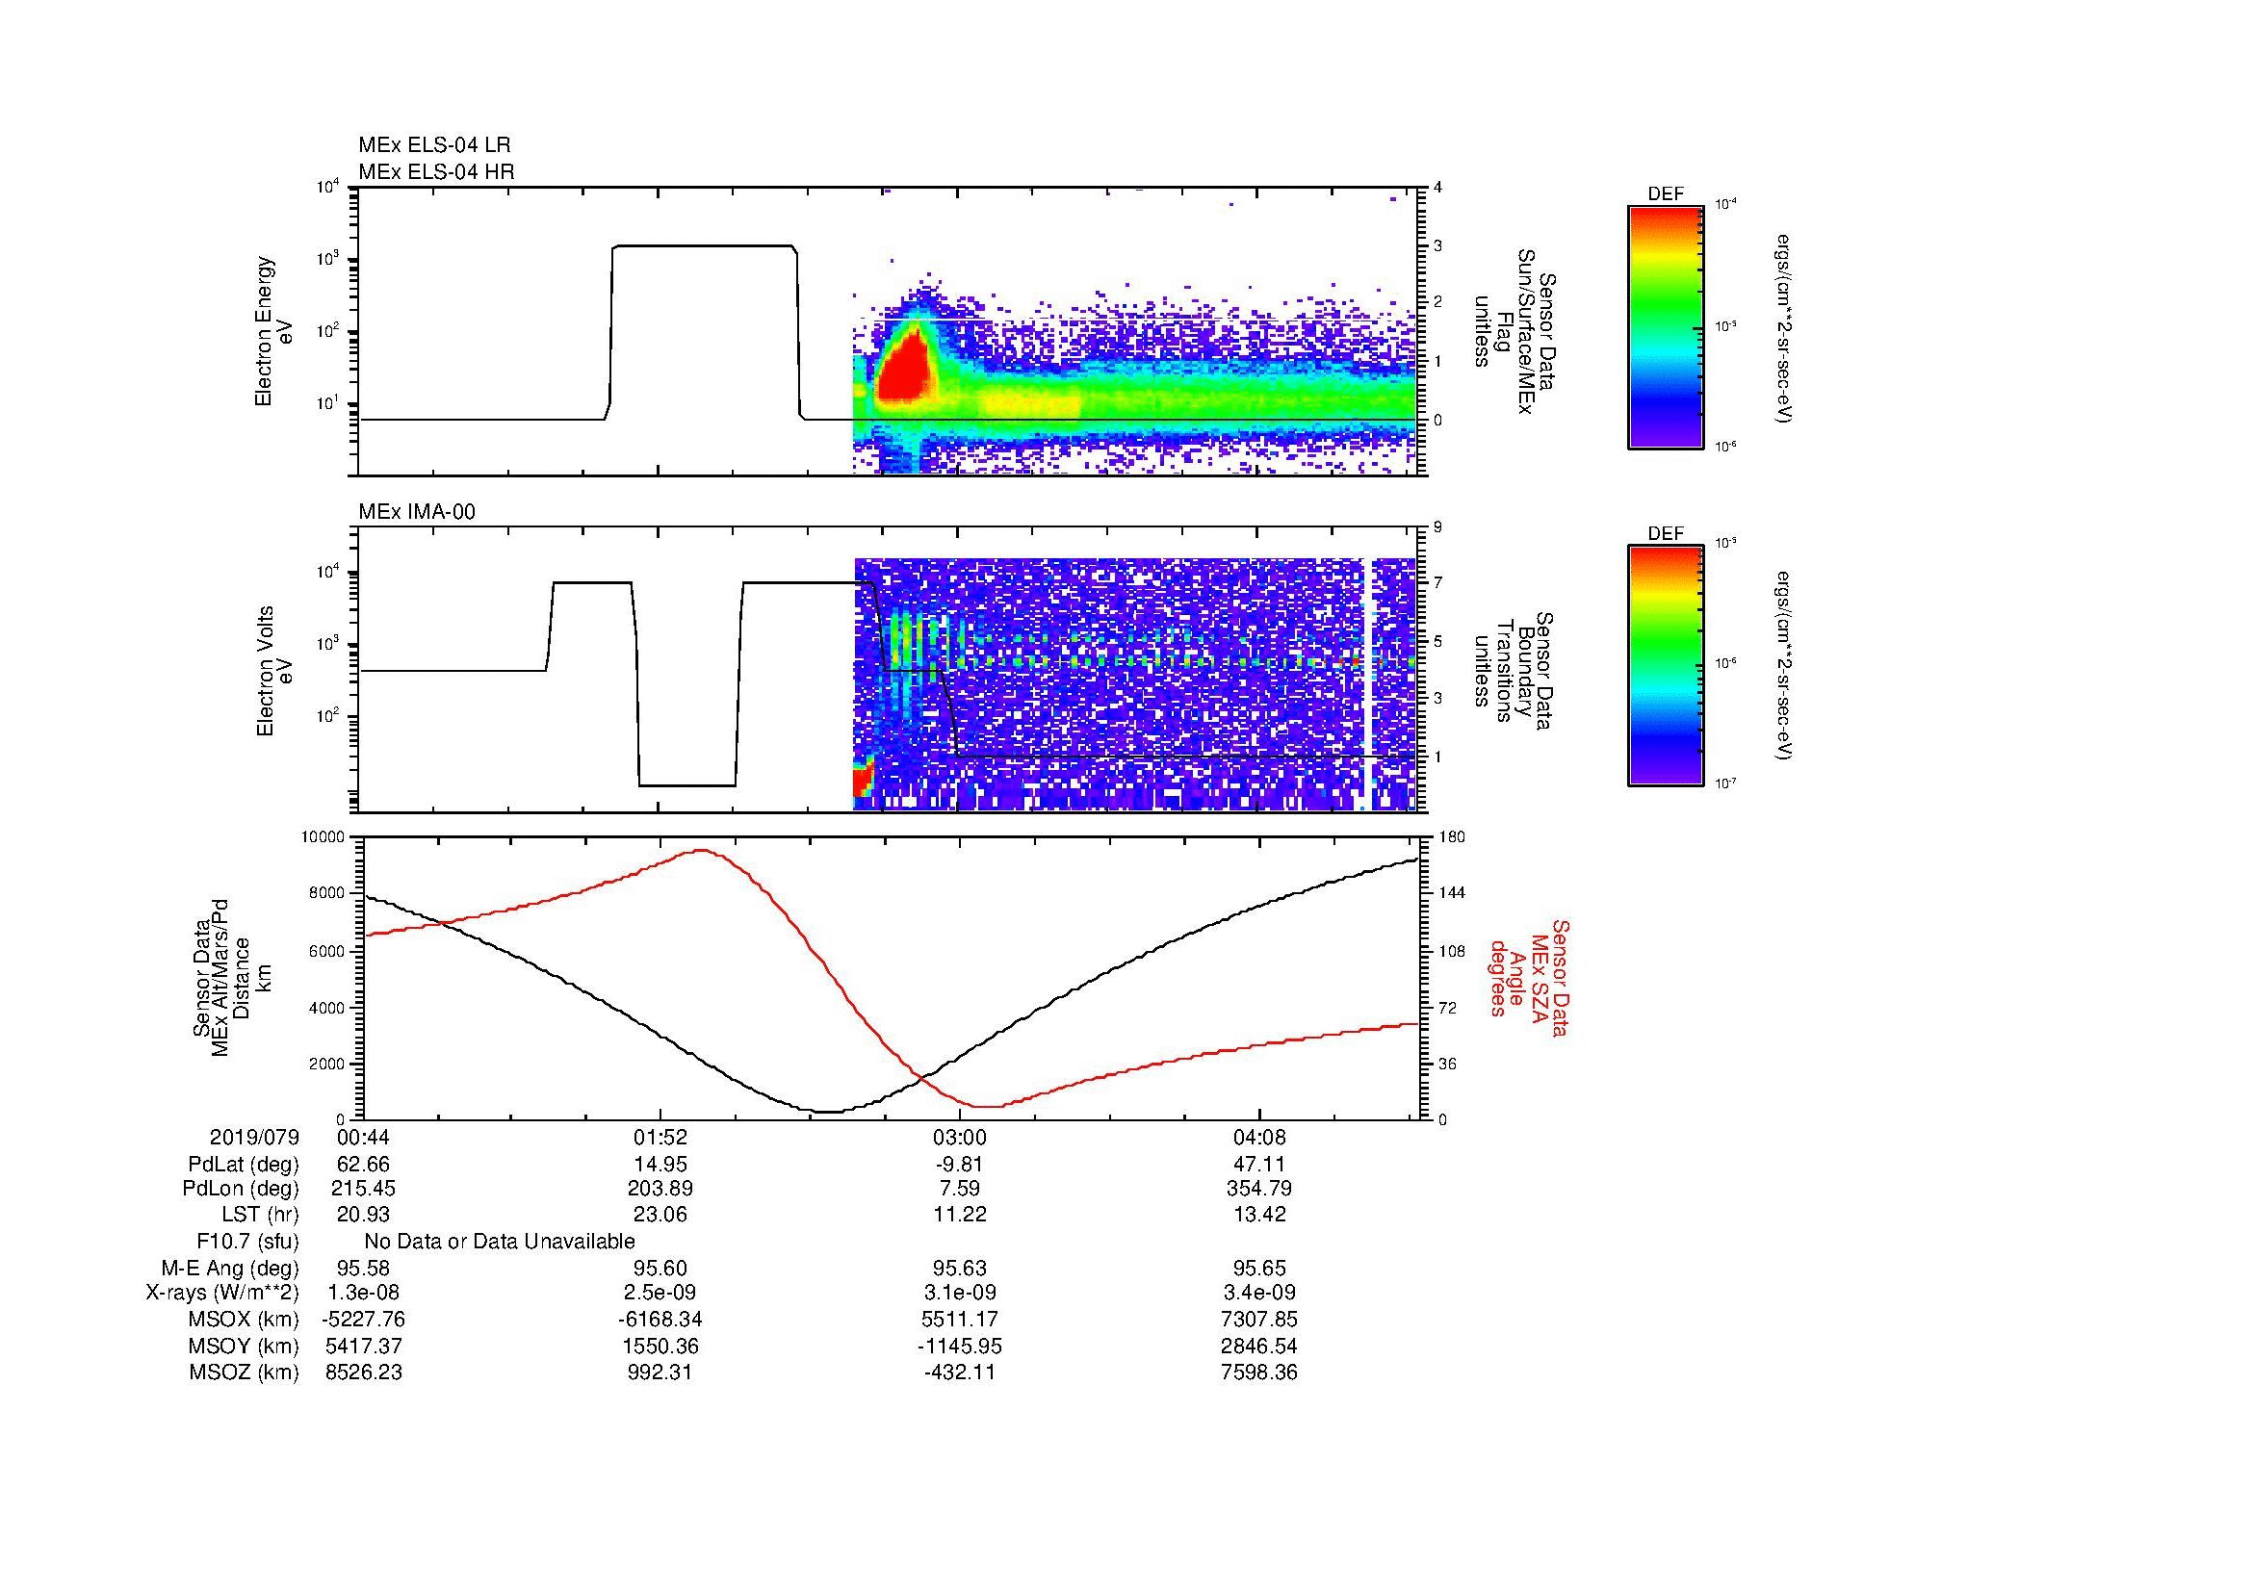Click the 'PdLon (deg)' row label
2252x1591 pixels.
pyautogui.click(x=241, y=1189)
